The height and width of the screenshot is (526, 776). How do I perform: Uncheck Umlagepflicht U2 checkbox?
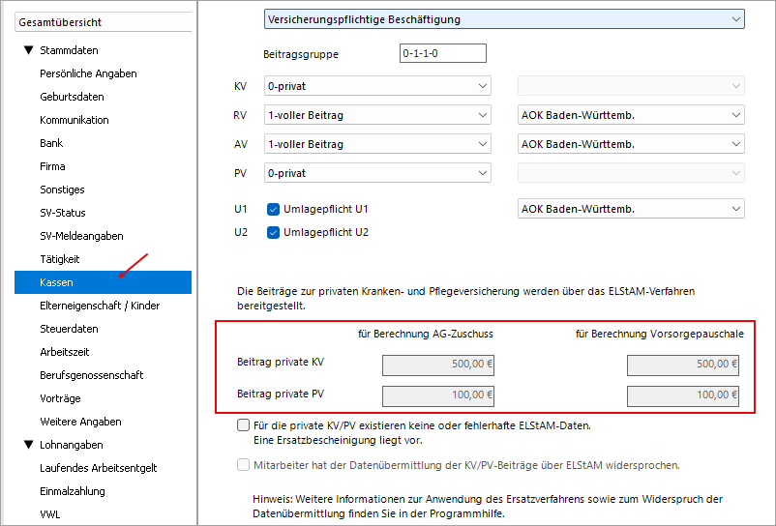point(273,232)
